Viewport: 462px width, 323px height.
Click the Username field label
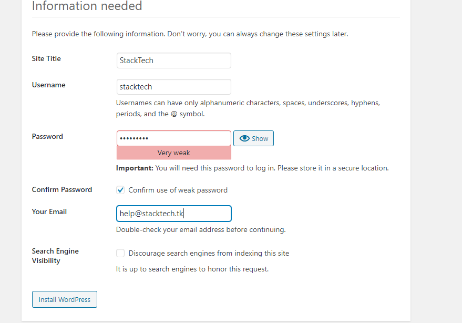point(48,85)
